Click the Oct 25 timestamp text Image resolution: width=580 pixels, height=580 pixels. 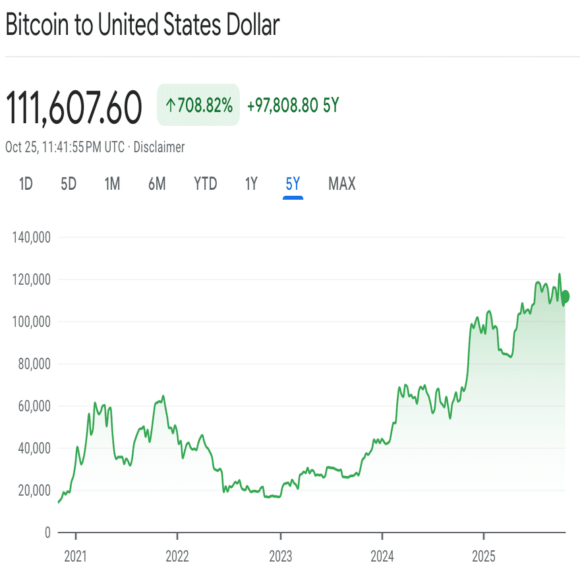[x=65, y=147]
